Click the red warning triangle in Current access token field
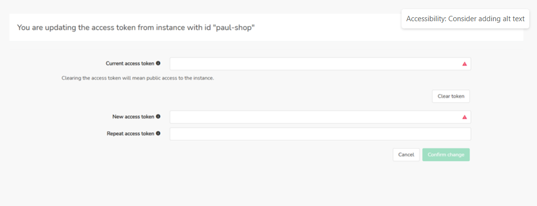The width and height of the screenshot is (537, 206). [465, 64]
